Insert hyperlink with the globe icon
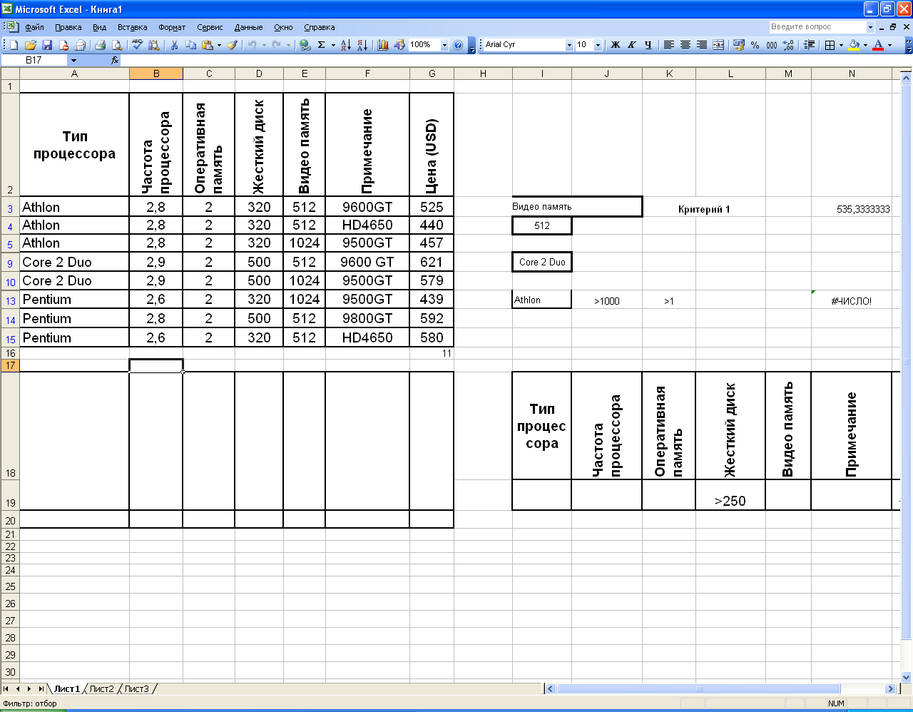 tap(305, 45)
